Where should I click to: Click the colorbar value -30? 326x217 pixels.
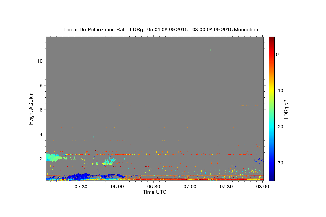[x=280, y=163]
